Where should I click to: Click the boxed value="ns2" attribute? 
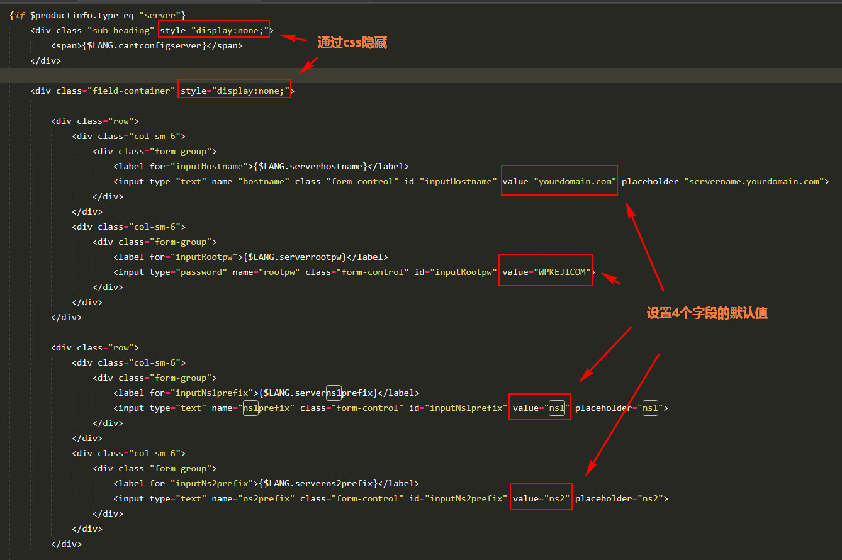pyautogui.click(x=541, y=498)
